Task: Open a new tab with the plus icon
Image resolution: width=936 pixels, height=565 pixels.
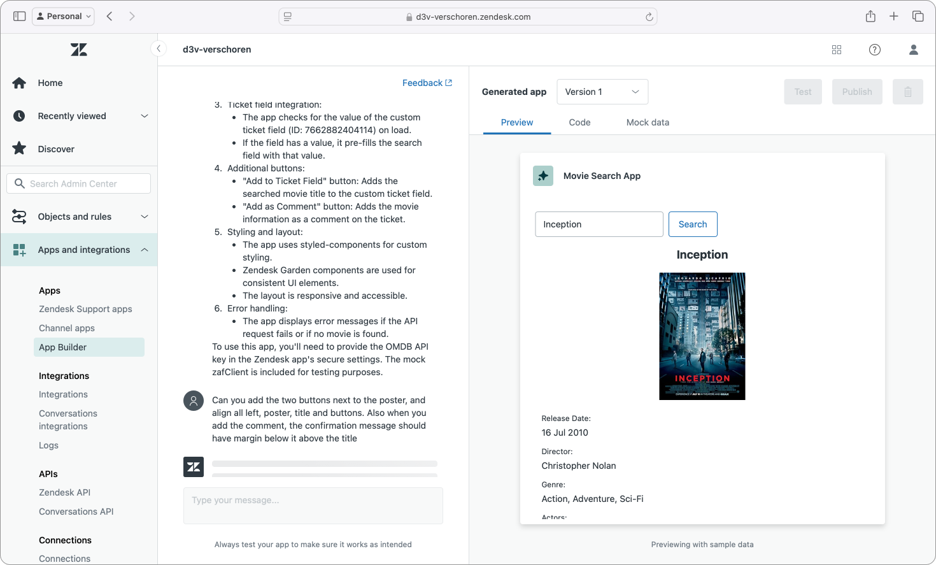Action: 894,16
